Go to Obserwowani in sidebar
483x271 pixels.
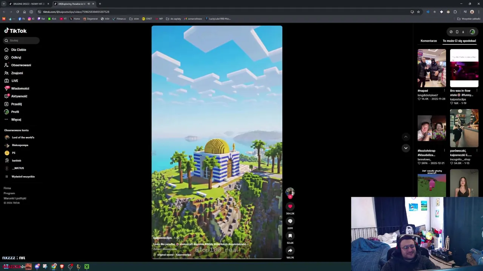click(x=17, y=65)
